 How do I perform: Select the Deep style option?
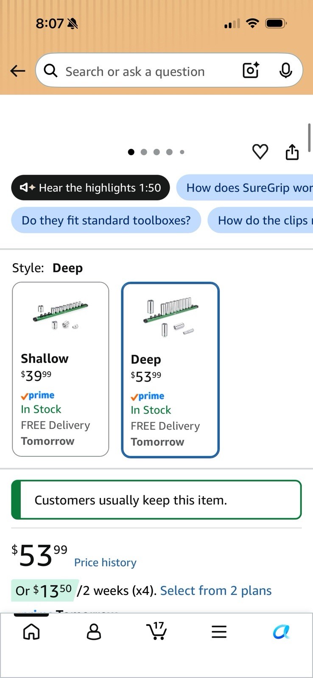170,370
